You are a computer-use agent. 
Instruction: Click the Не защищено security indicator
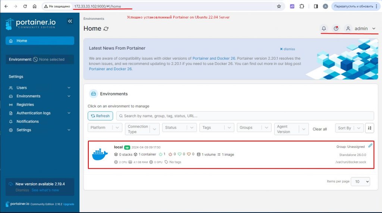57,6
